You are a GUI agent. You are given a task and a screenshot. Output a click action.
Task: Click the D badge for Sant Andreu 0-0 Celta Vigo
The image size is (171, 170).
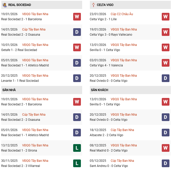(x=166, y=163)
